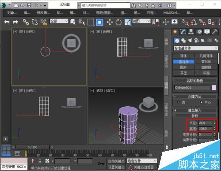Choose the Select Object cursor tool
The width and height of the screenshot is (221, 171).
(73, 22)
